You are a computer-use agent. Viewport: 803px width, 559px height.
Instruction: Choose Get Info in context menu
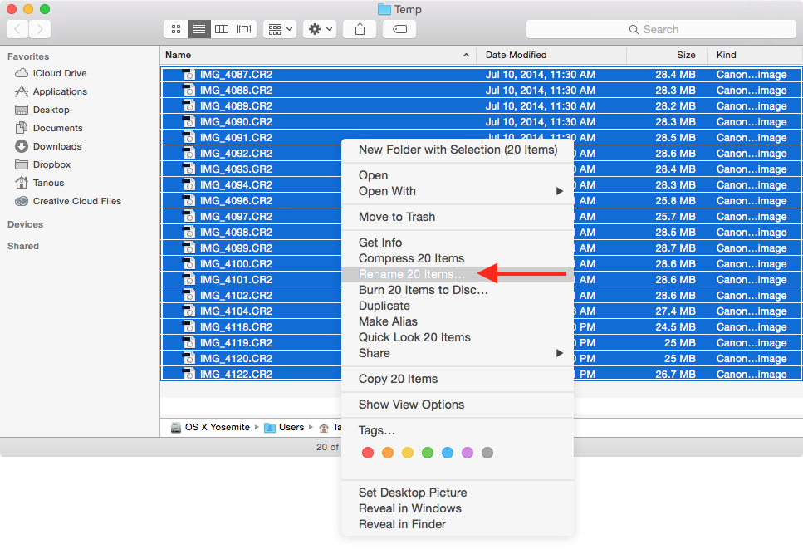pos(458,243)
